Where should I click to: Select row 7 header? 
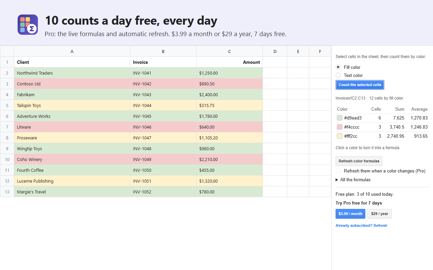[x=7, y=127]
